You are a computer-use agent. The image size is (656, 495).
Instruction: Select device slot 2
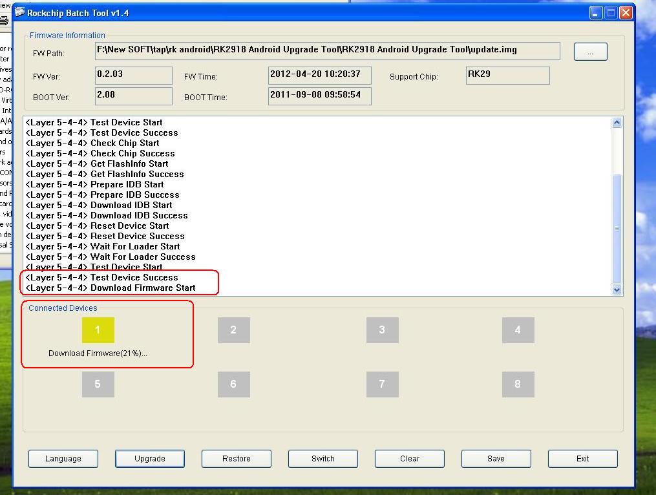[x=234, y=330]
